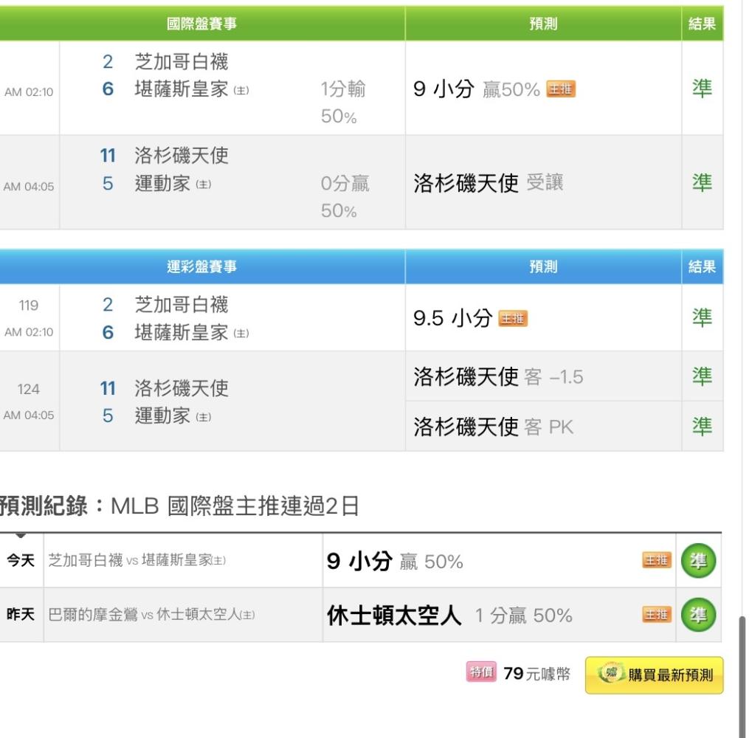
Task: Click the 預測紀錄 MLB 國際盤主推連過2日 heading
Action: 179,506
